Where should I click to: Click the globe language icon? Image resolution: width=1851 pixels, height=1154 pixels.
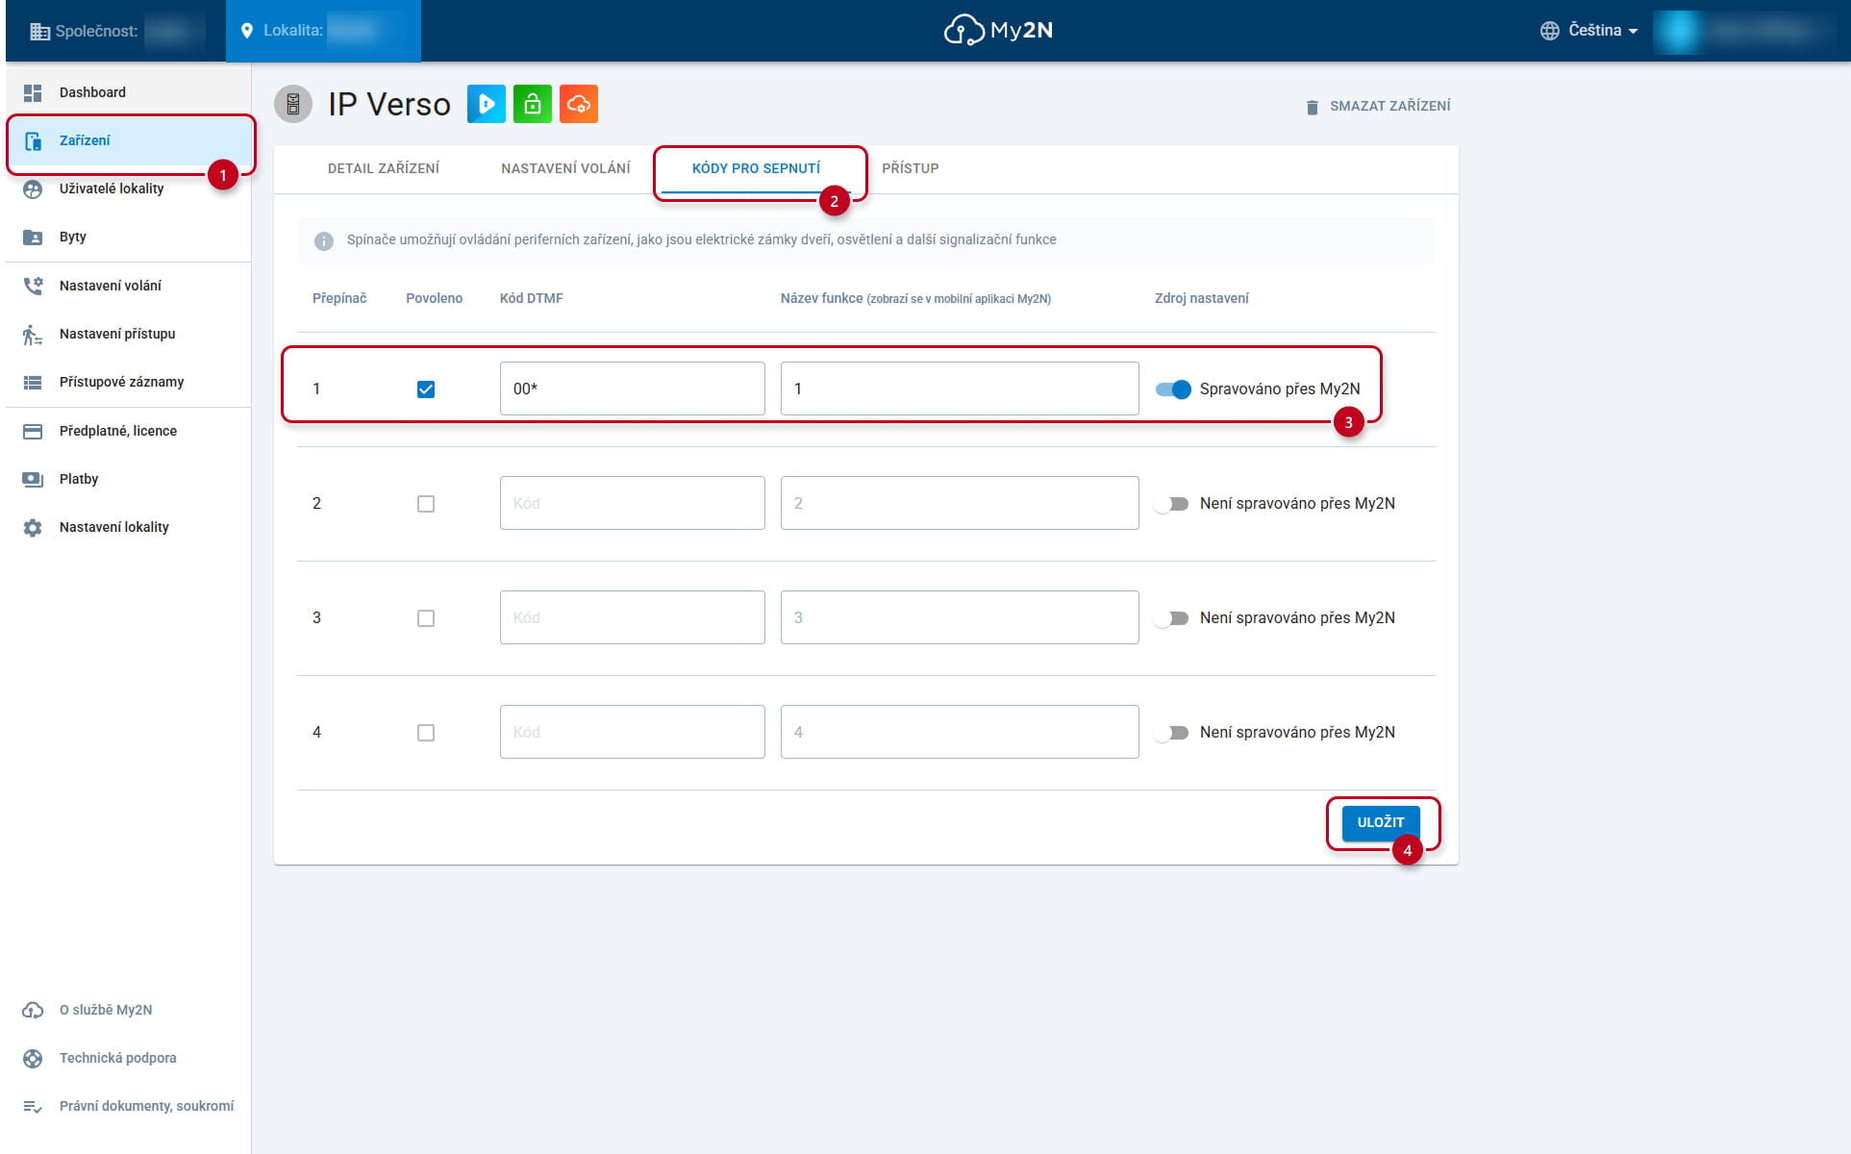(x=1549, y=31)
